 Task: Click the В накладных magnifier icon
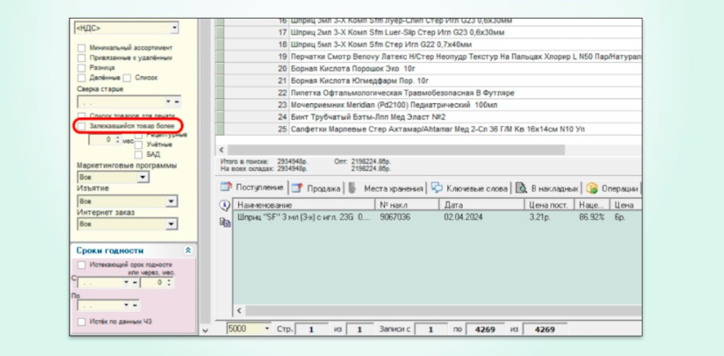pos(521,188)
